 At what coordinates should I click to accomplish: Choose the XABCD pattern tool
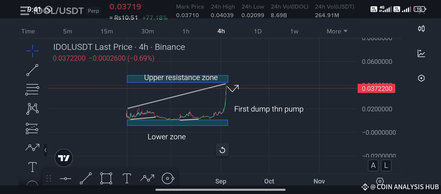coord(32,109)
